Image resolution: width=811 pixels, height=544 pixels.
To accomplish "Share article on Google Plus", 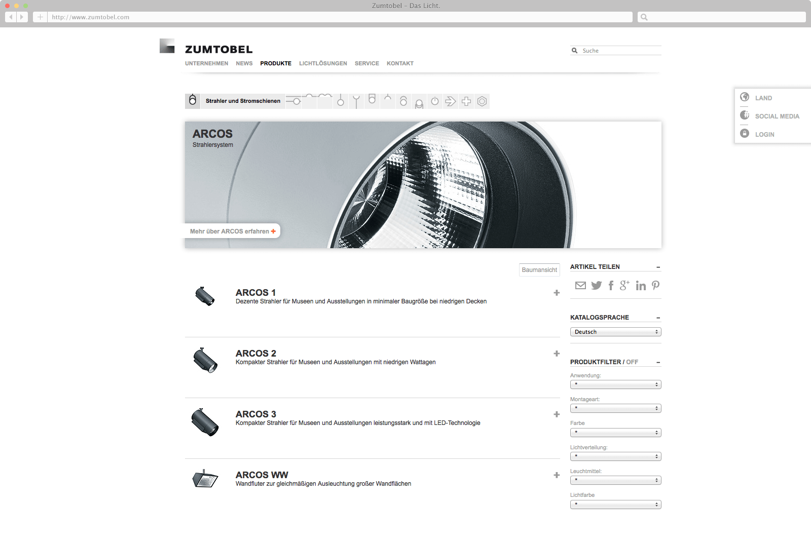I will [624, 285].
